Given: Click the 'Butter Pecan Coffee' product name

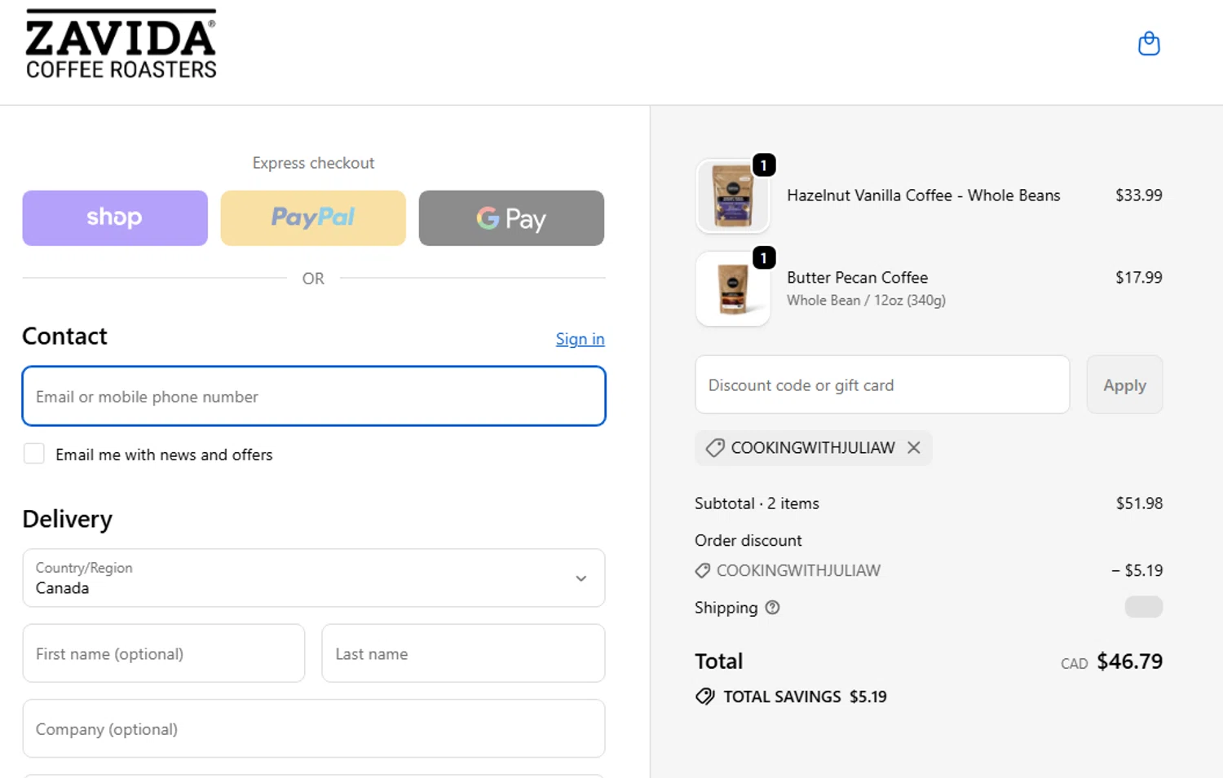Looking at the screenshot, I should [x=857, y=278].
